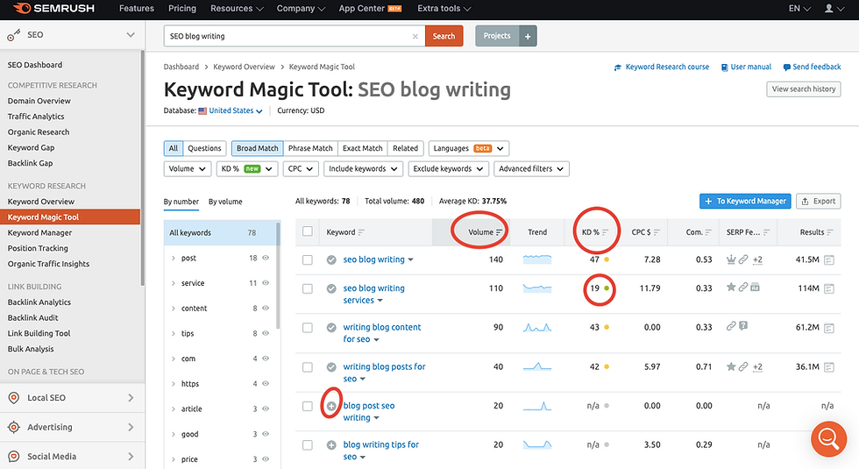This screenshot has width=859, height=469.
Task: Check the 'seo blog writing' row checkbox
Action: 308,259
